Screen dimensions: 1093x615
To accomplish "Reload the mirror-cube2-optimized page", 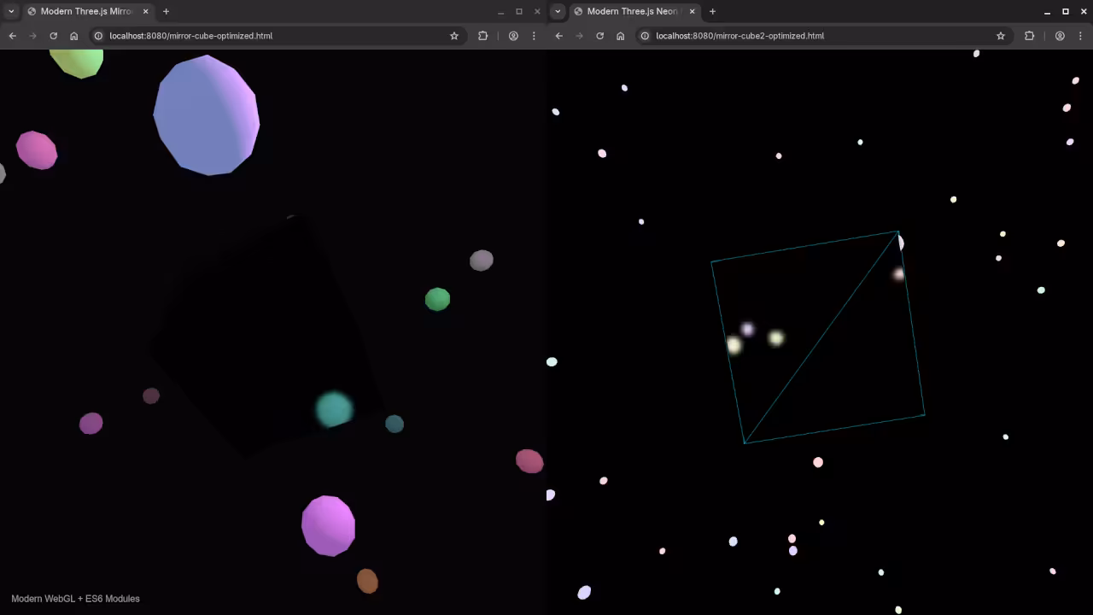I will [599, 36].
